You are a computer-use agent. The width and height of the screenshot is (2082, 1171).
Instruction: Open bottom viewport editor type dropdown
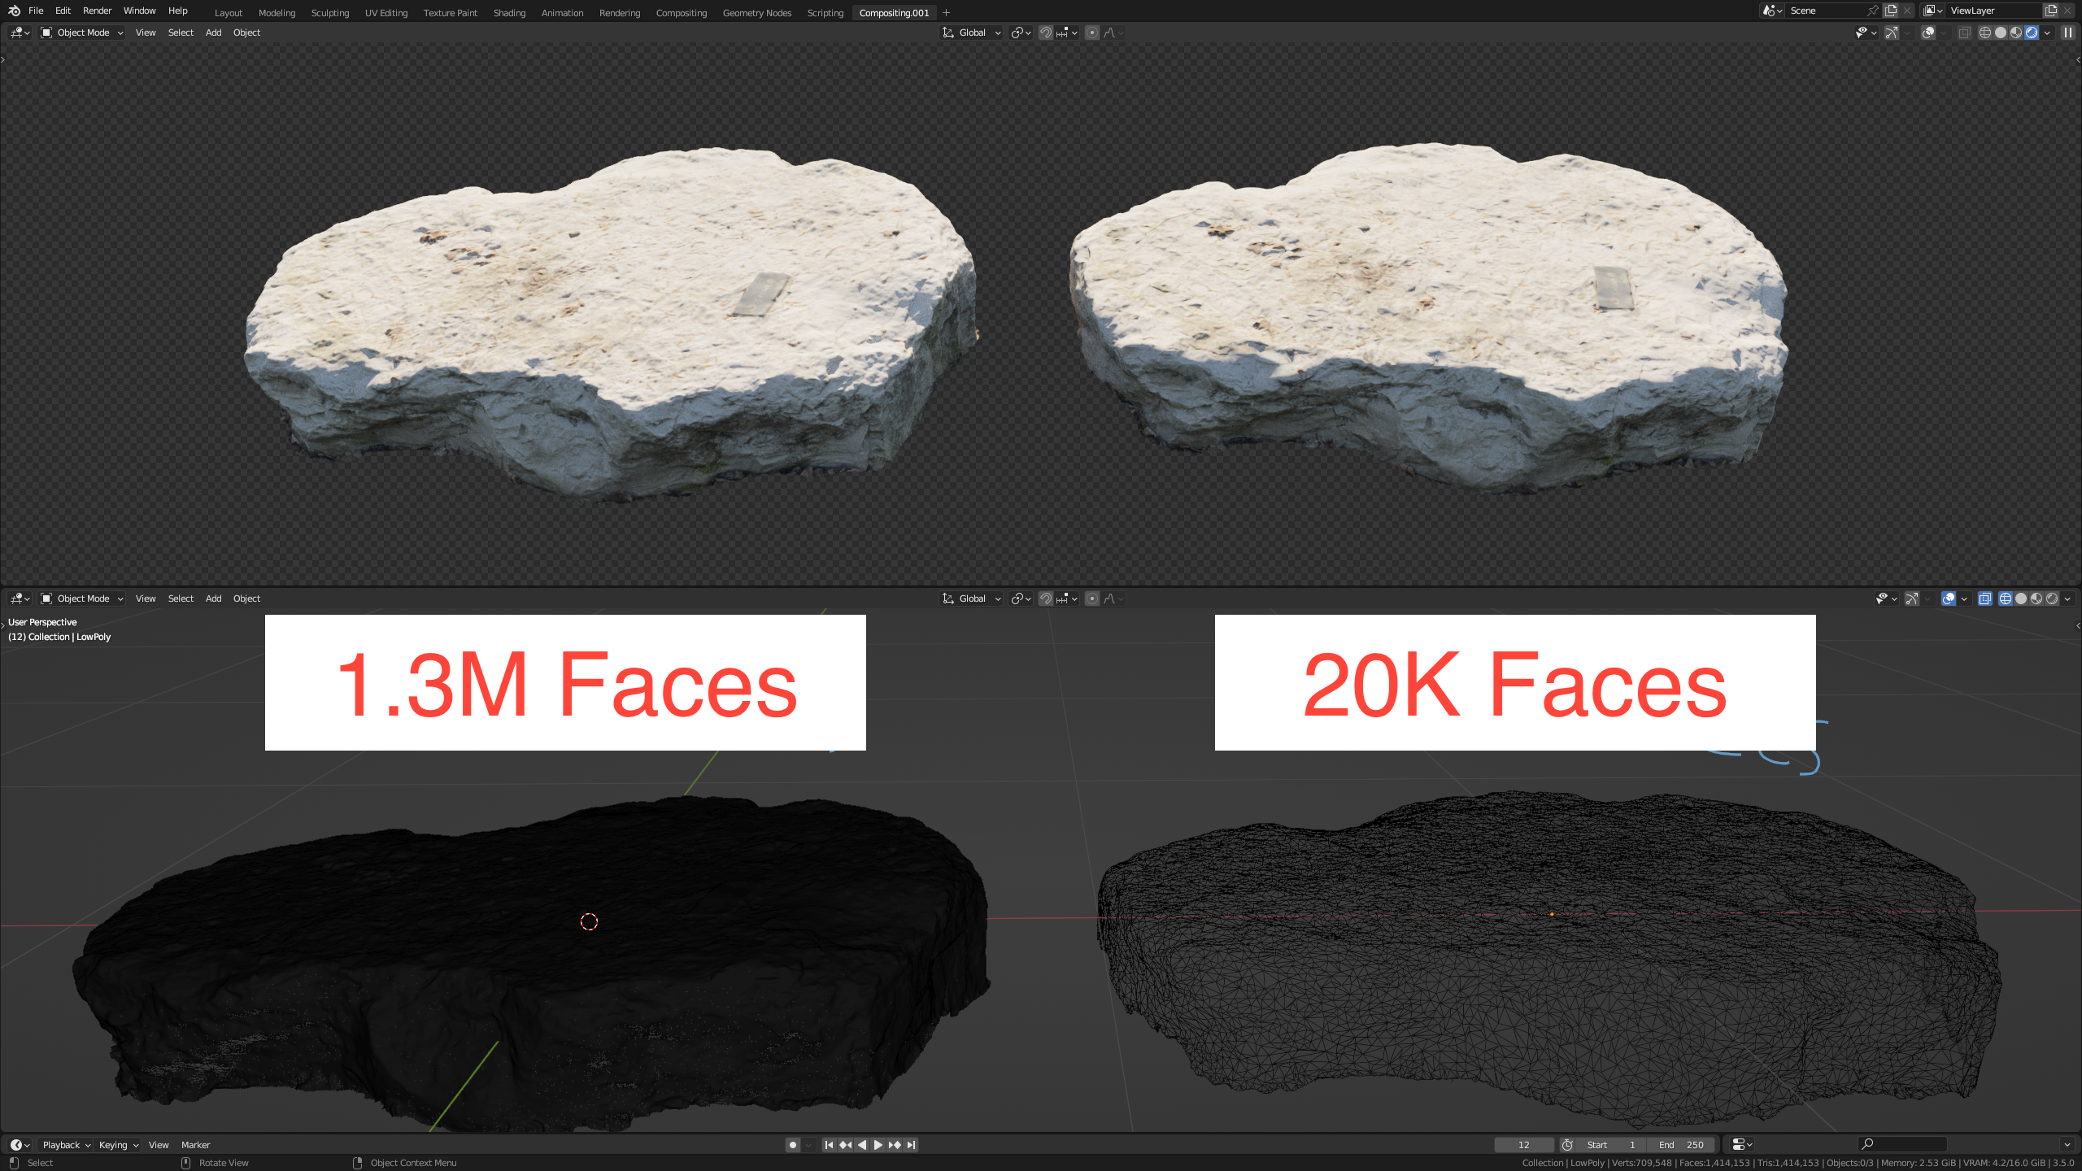(20, 599)
